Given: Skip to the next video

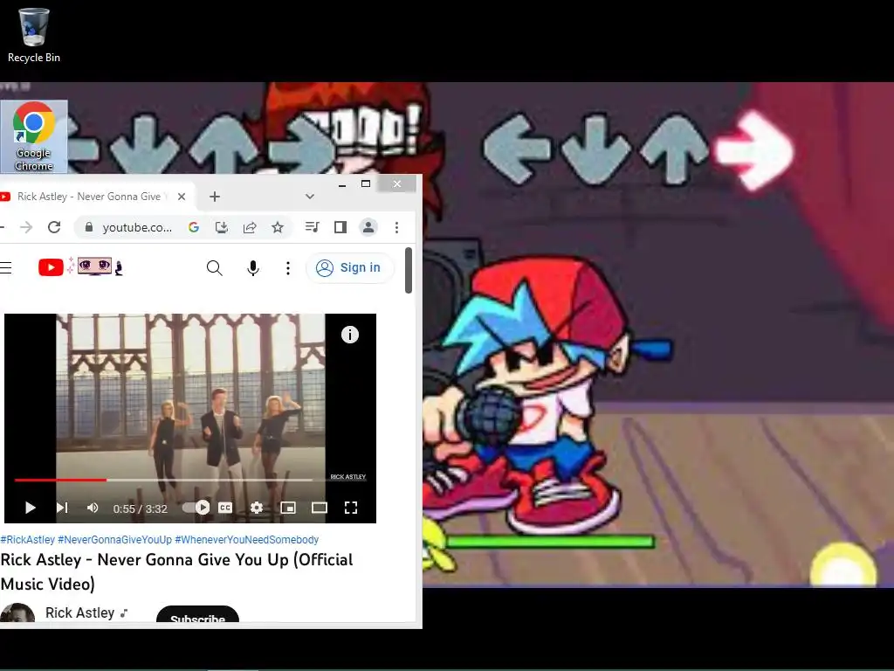Looking at the screenshot, I should tap(62, 508).
